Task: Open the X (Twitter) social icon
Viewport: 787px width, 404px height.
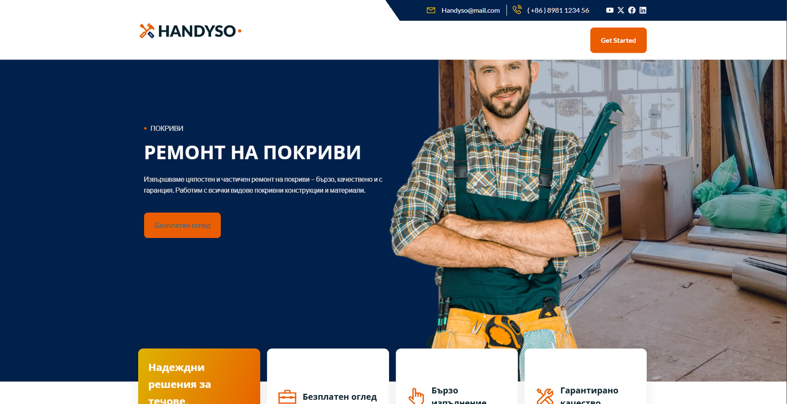Action: 621,10
